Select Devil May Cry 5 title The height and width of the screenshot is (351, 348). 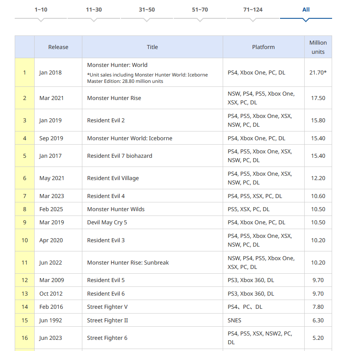(107, 222)
